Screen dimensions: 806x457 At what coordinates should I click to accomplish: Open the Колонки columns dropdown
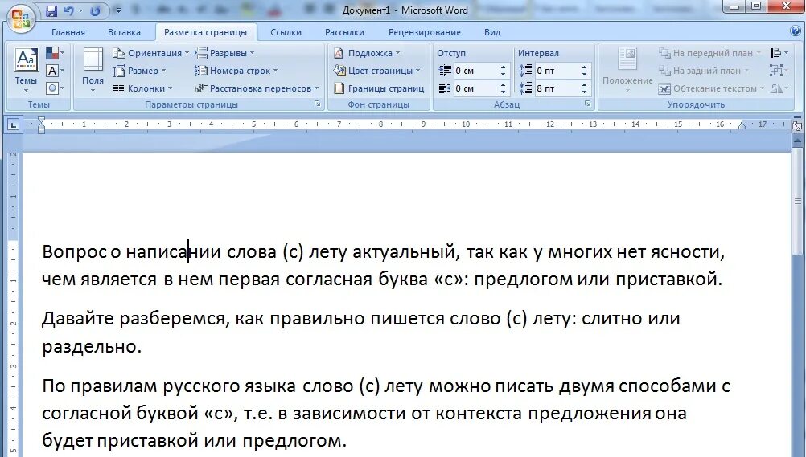[x=143, y=88]
